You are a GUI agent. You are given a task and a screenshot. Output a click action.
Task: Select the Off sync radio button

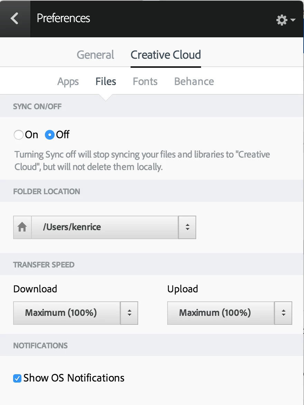pyautogui.click(x=50, y=135)
